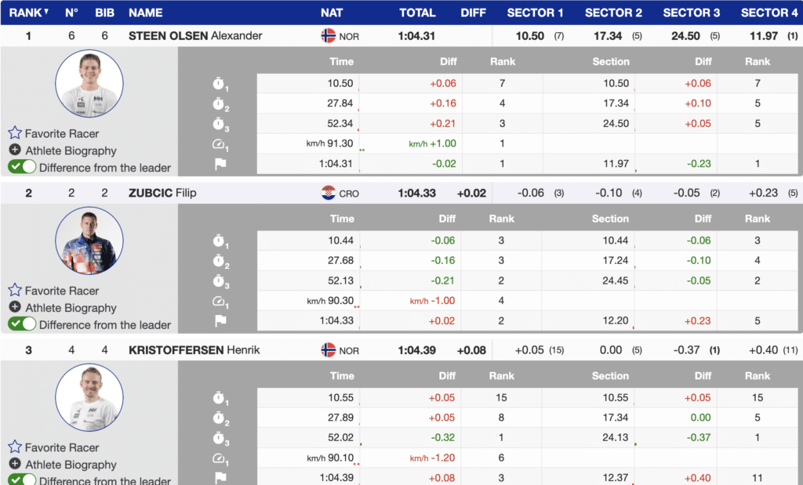Click the stopwatch 1 icon in Kristoffersen's details
The image size is (803, 485).
tap(220, 398)
